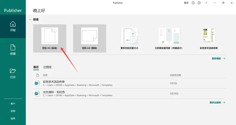Click Publisher file icon for 彩色学术活动传单
Image resolution: width=236 pixels, height=125 pixels.
(37, 83)
